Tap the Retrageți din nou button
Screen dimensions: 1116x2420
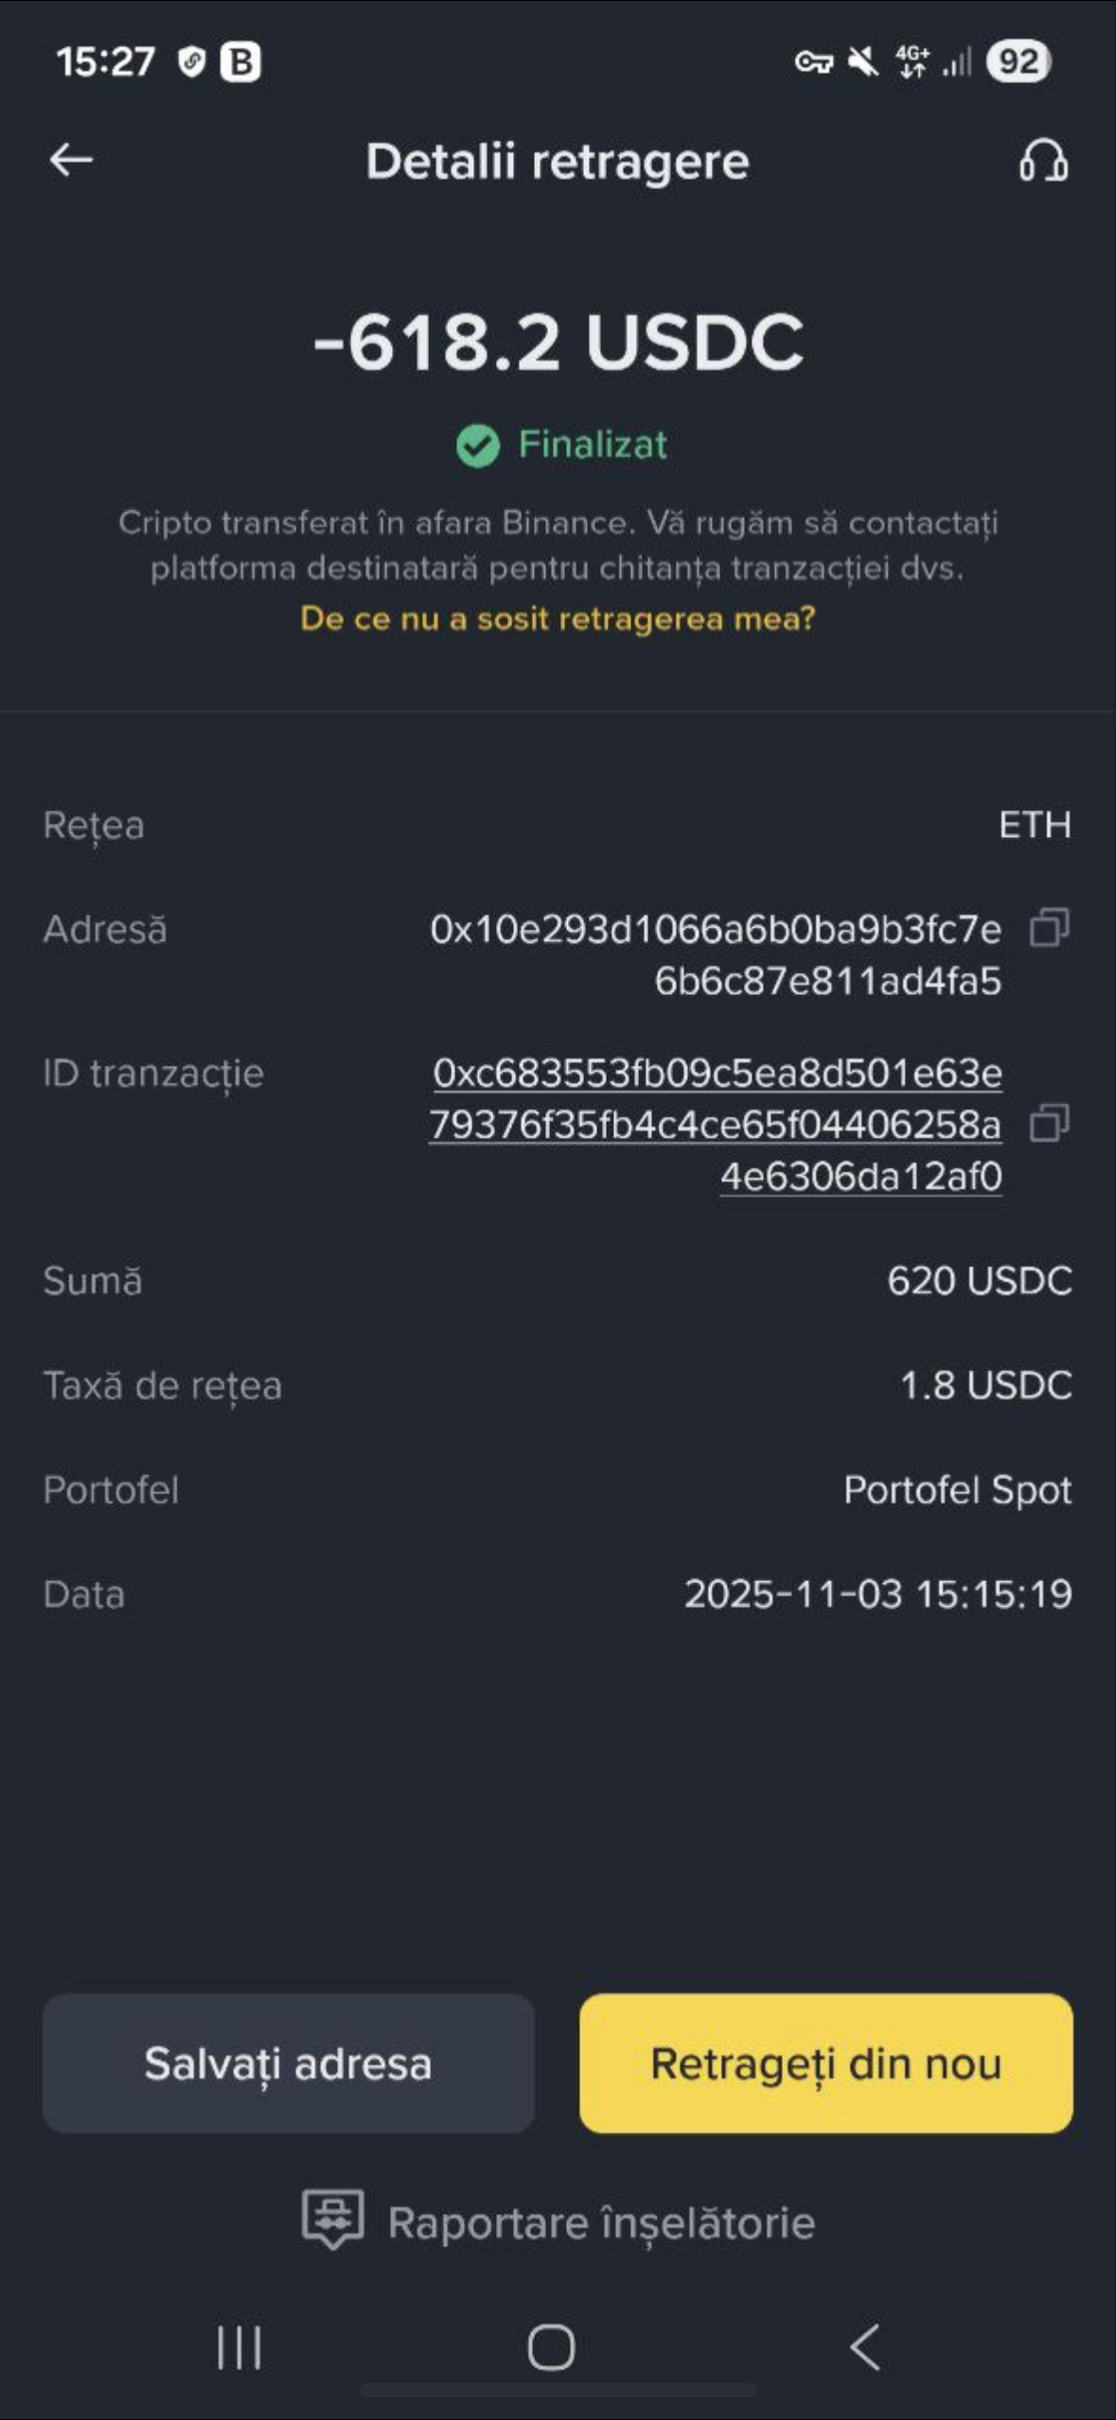(x=825, y=2064)
